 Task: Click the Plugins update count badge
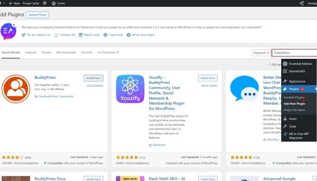click(x=302, y=89)
